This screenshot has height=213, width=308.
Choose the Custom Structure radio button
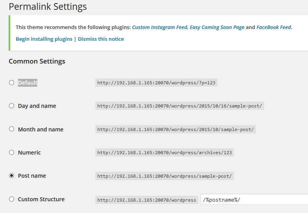tap(12, 199)
